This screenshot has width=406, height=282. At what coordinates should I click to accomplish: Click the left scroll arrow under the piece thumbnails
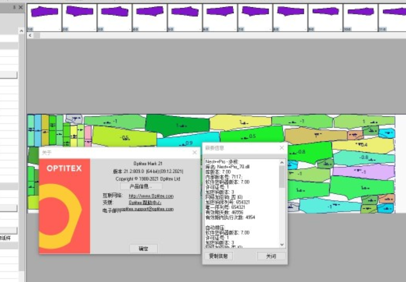tap(30, 35)
